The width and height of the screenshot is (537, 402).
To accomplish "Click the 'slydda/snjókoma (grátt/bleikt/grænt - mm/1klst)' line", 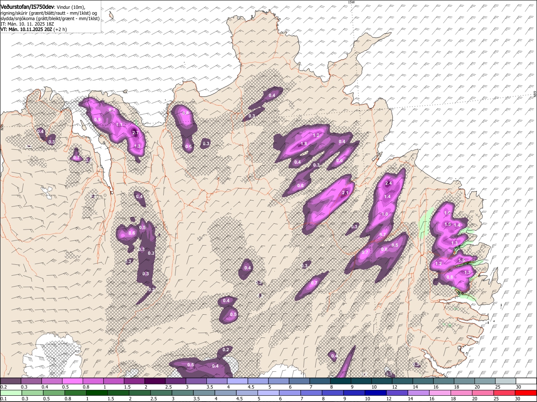I will coord(50,18).
